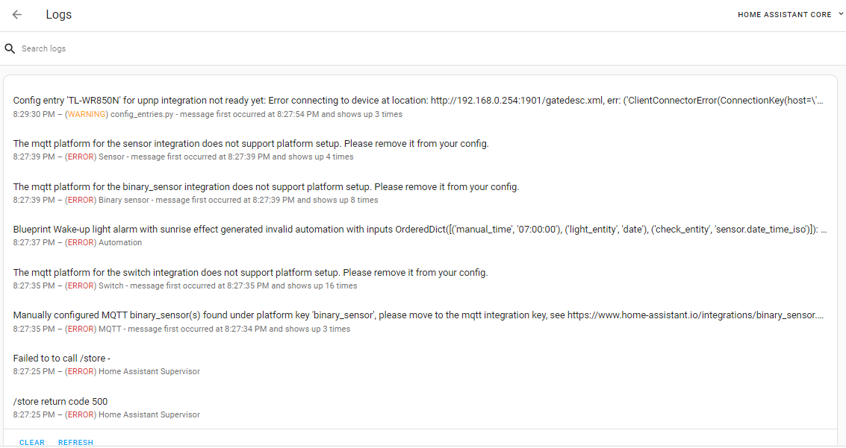
Task: Open the mqtt sensor integration error entry
Action: (x=251, y=143)
